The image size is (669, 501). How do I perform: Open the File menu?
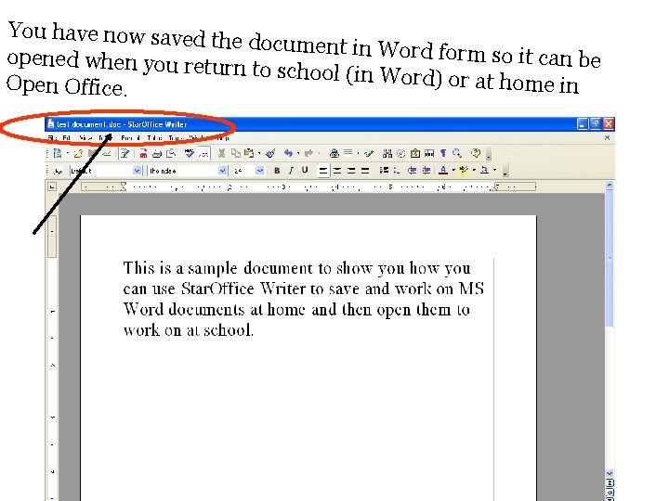click(x=52, y=137)
